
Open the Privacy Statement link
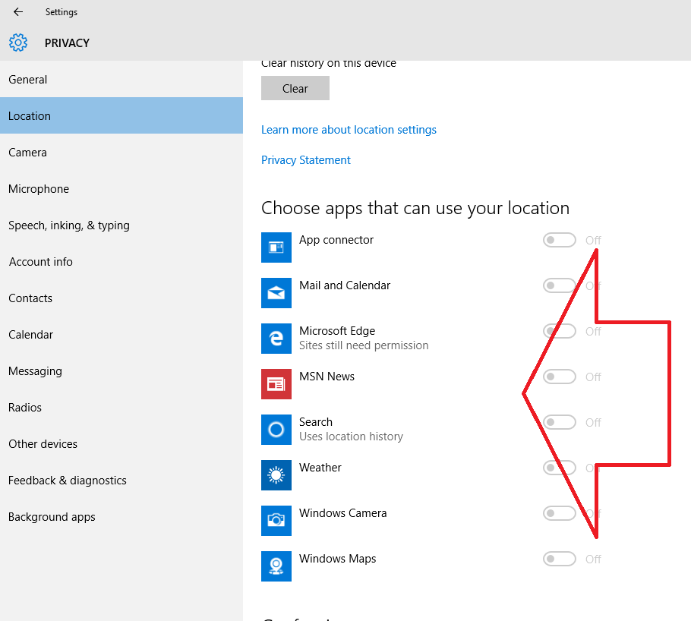click(x=305, y=159)
